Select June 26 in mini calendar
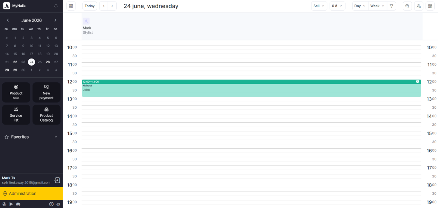 tap(48, 62)
